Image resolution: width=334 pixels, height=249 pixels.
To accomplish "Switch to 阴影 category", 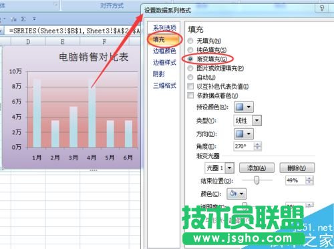I will (159, 74).
